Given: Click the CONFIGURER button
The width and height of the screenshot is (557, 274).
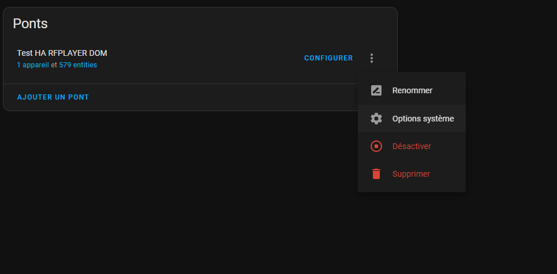Looking at the screenshot, I should (328, 58).
